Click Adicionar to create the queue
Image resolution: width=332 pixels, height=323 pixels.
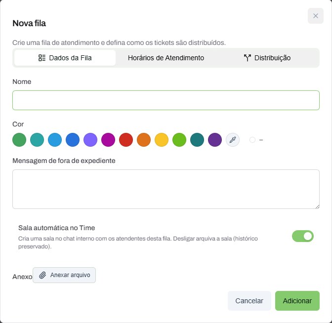click(x=297, y=301)
